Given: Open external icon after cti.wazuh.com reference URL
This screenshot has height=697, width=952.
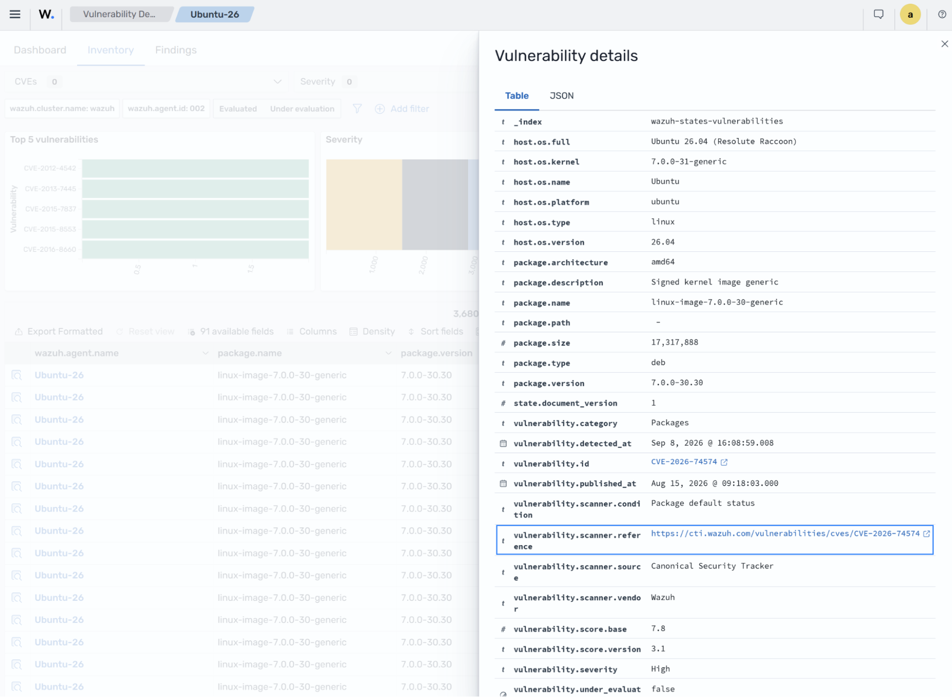Looking at the screenshot, I should (x=926, y=534).
